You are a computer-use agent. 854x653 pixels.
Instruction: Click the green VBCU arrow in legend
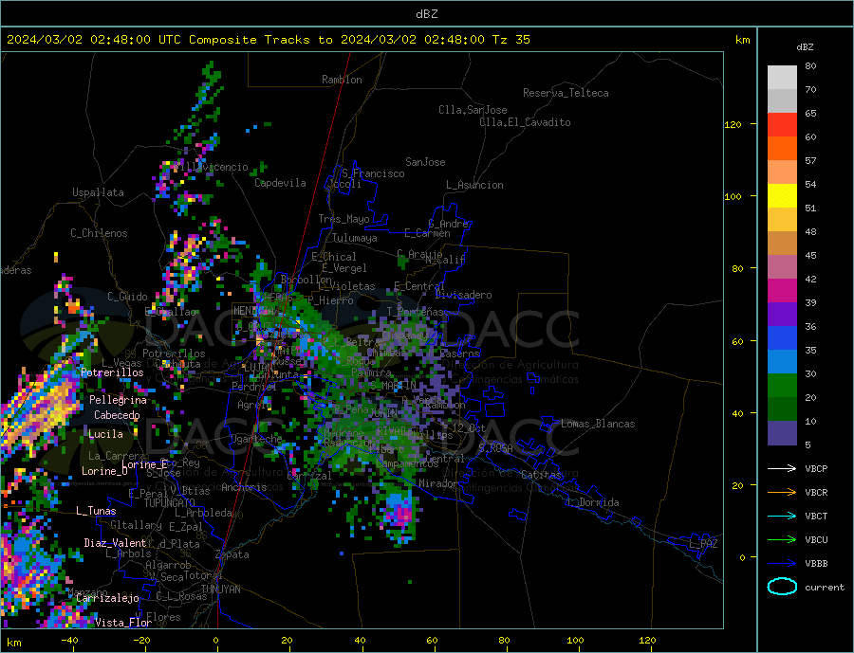pos(782,540)
